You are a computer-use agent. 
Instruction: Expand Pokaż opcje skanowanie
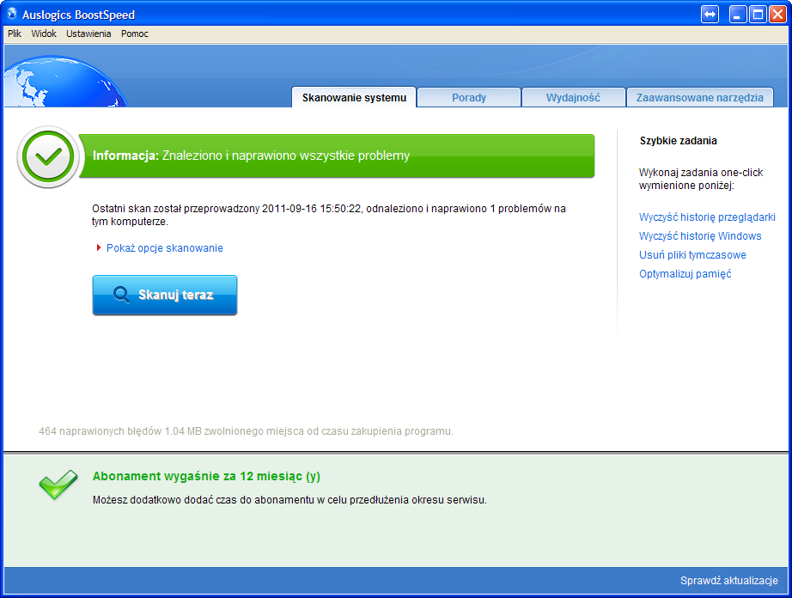pyautogui.click(x=165, y=248)
